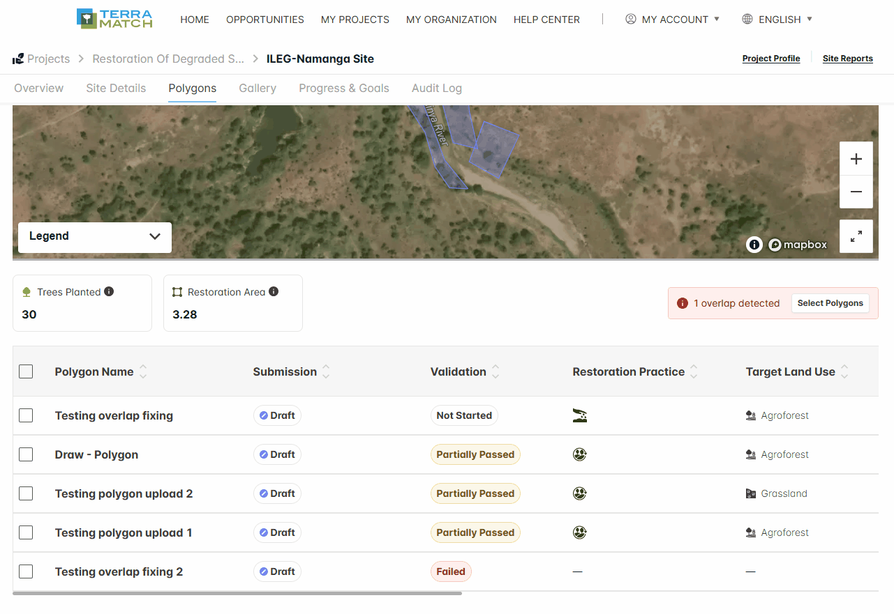Zoom out the map with minus button

[x=856, y=192]
